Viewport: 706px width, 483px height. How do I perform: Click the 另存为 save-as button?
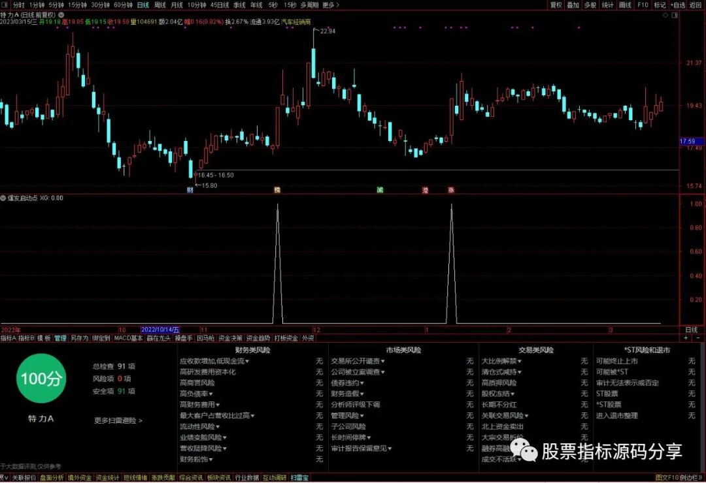[79, 338]
